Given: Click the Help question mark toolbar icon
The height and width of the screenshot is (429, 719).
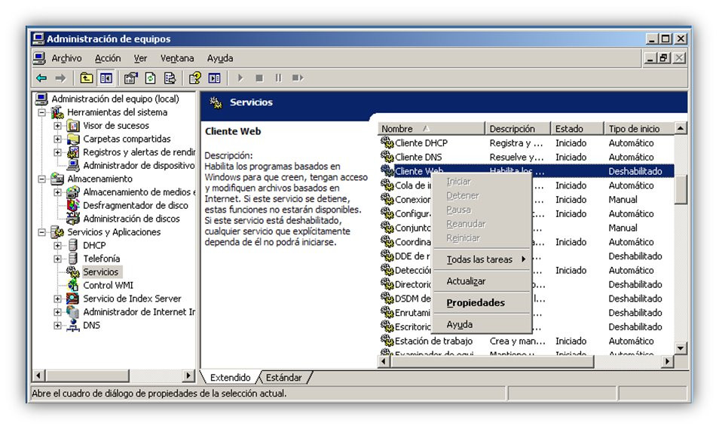Looking at the screenshot, I should [195, 78].
